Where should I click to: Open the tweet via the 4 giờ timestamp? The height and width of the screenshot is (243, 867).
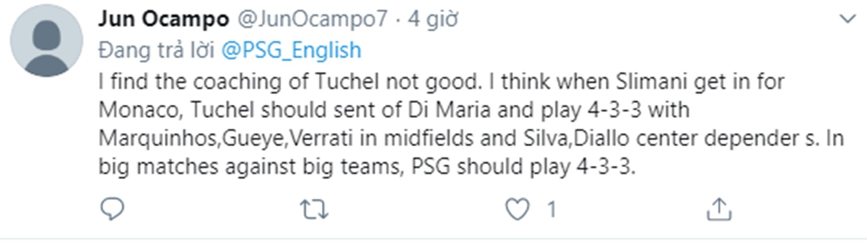[433, 19]
